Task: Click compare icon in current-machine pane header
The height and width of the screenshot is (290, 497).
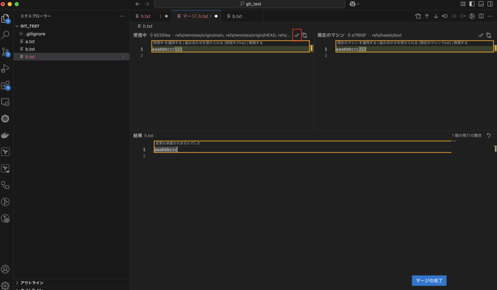Action: click(x=489, y=35)
